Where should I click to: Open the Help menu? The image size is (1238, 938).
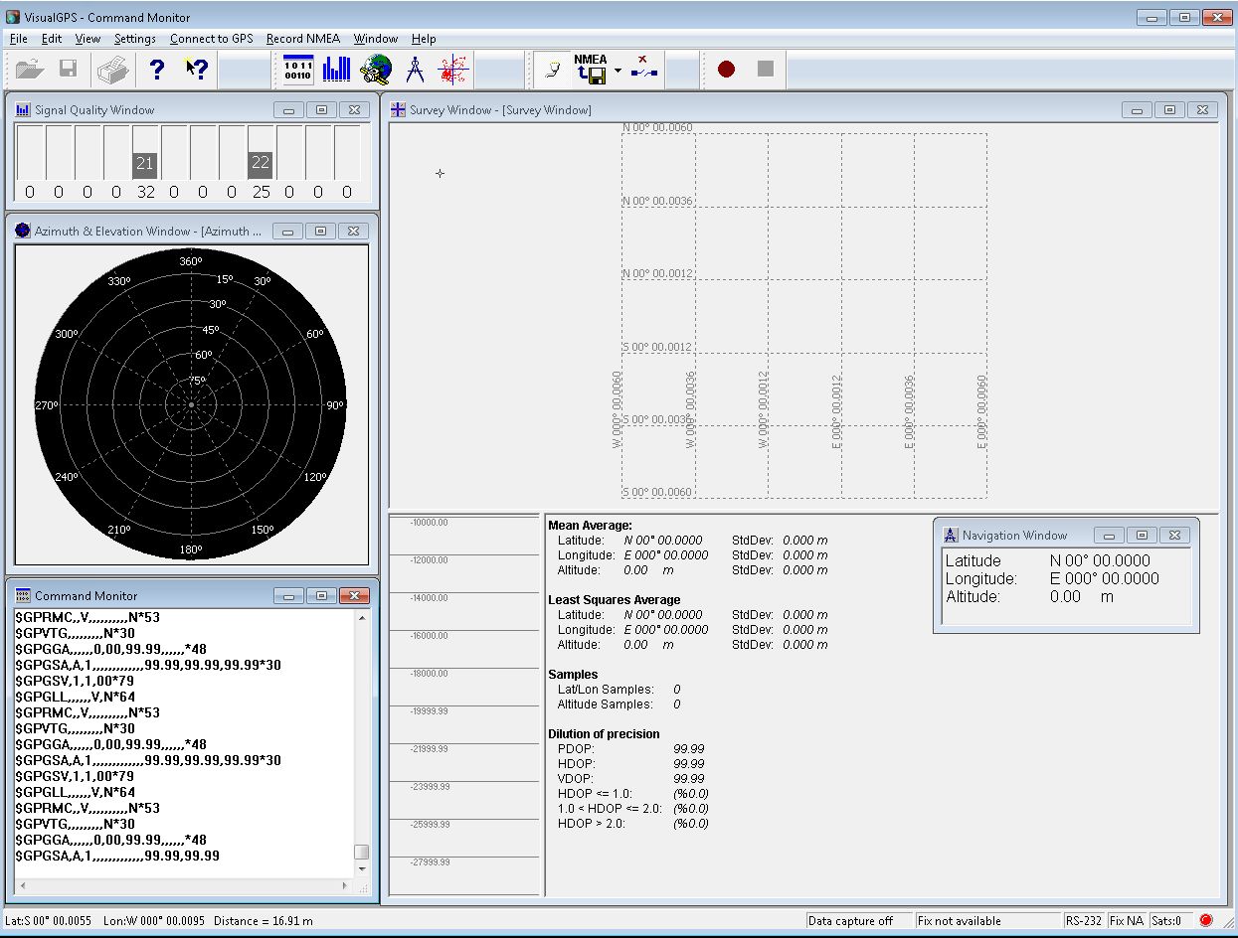[x=424, y=39]
